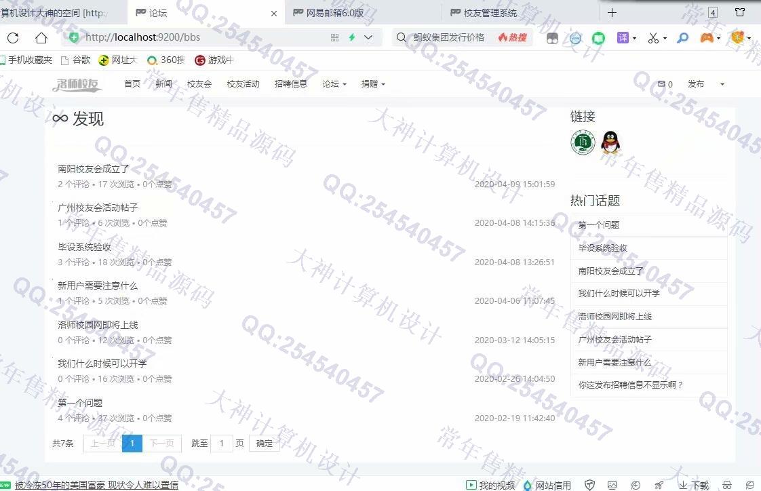Open the green school emblem link
The width and height of the screenshot is (761, 491).
[583, 142]
